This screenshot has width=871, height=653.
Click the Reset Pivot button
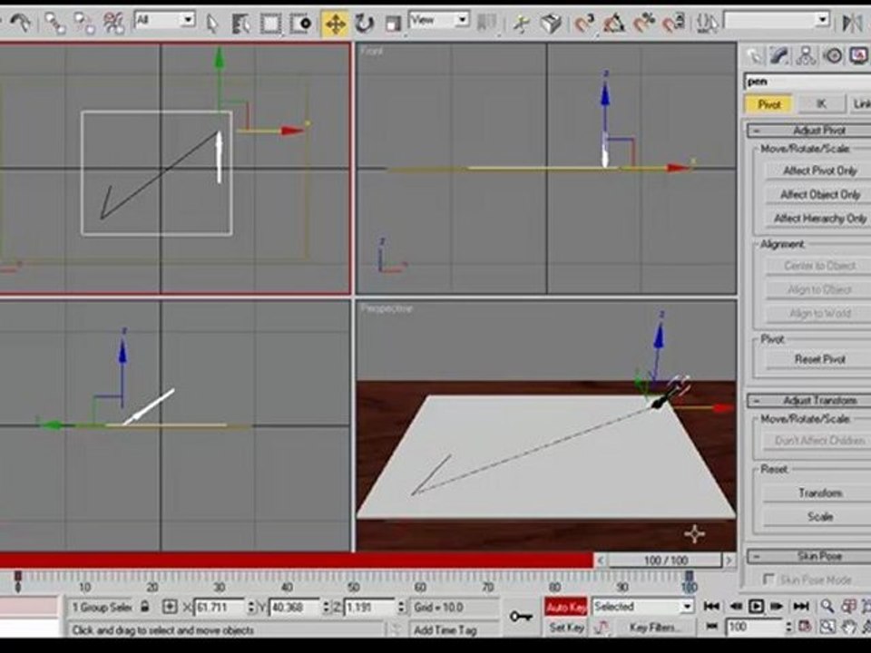pyautogui.click(x=818, y=359)
